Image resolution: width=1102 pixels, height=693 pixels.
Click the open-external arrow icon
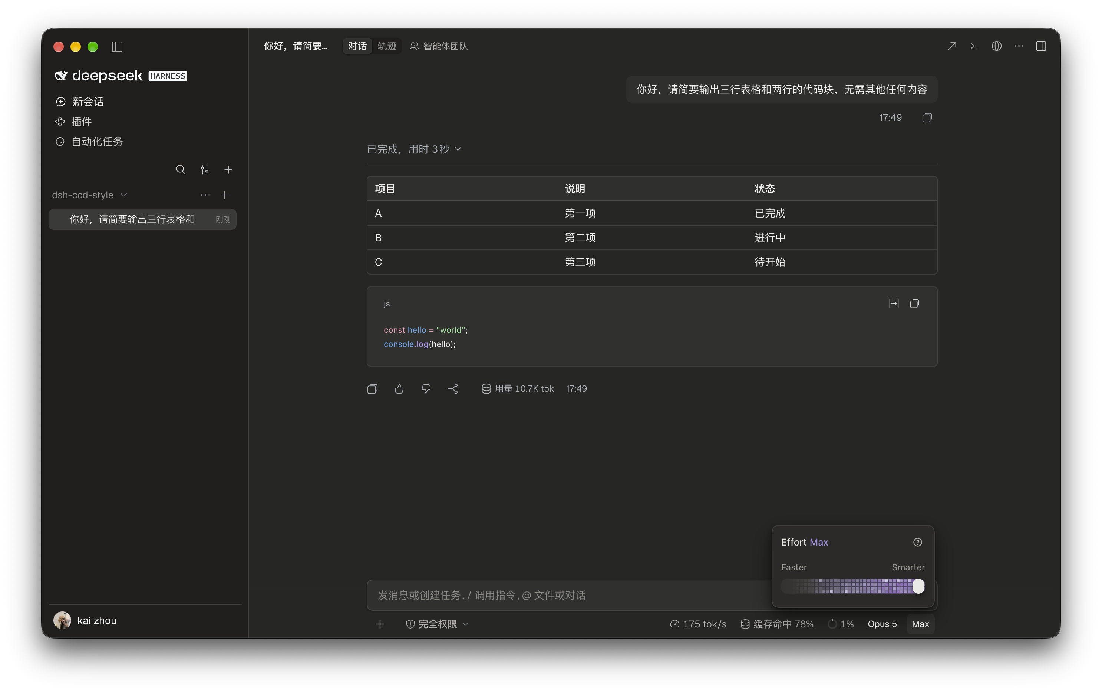[x=952, y=46]
